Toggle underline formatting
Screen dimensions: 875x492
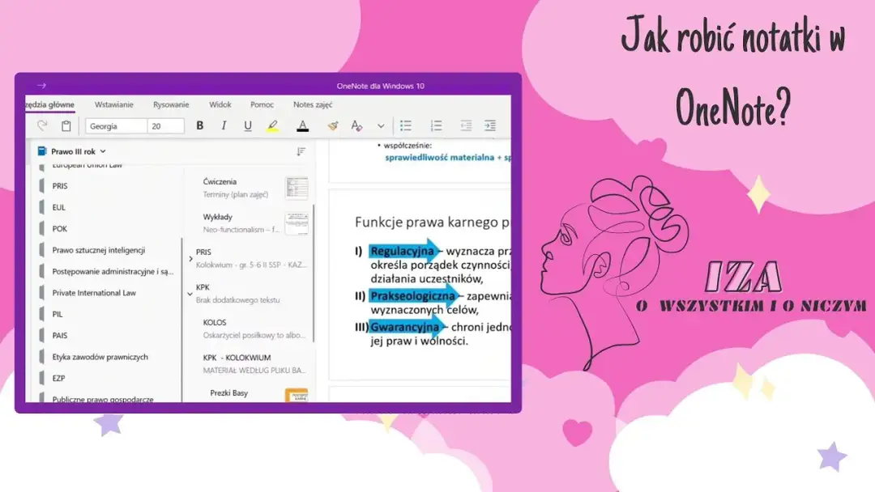coord(247,125)
